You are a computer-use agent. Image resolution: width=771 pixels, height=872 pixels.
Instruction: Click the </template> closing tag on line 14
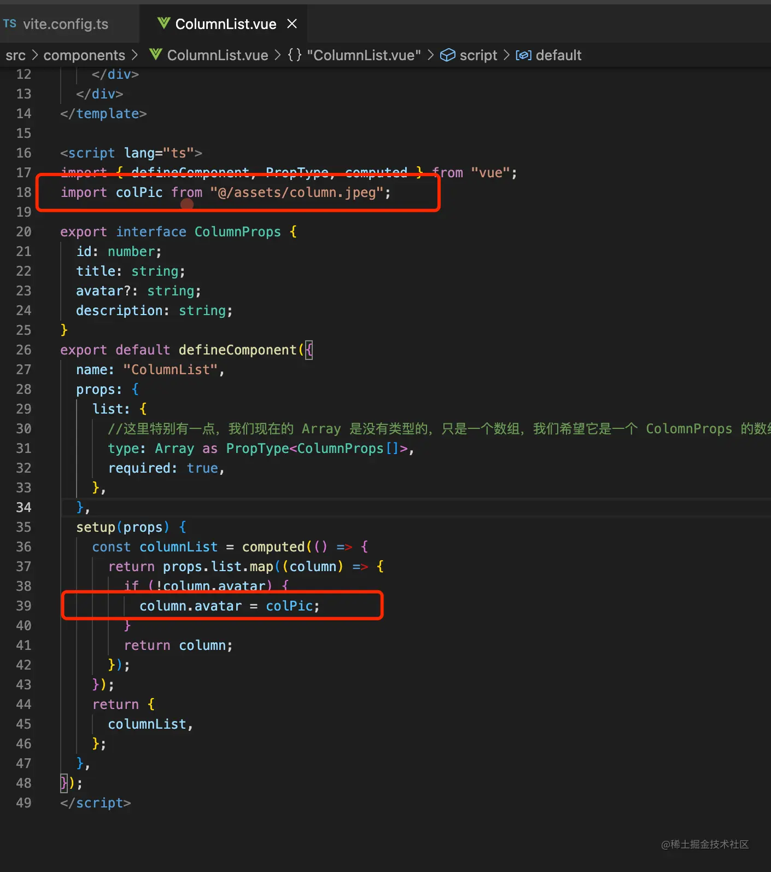click(x=103, y=114)
